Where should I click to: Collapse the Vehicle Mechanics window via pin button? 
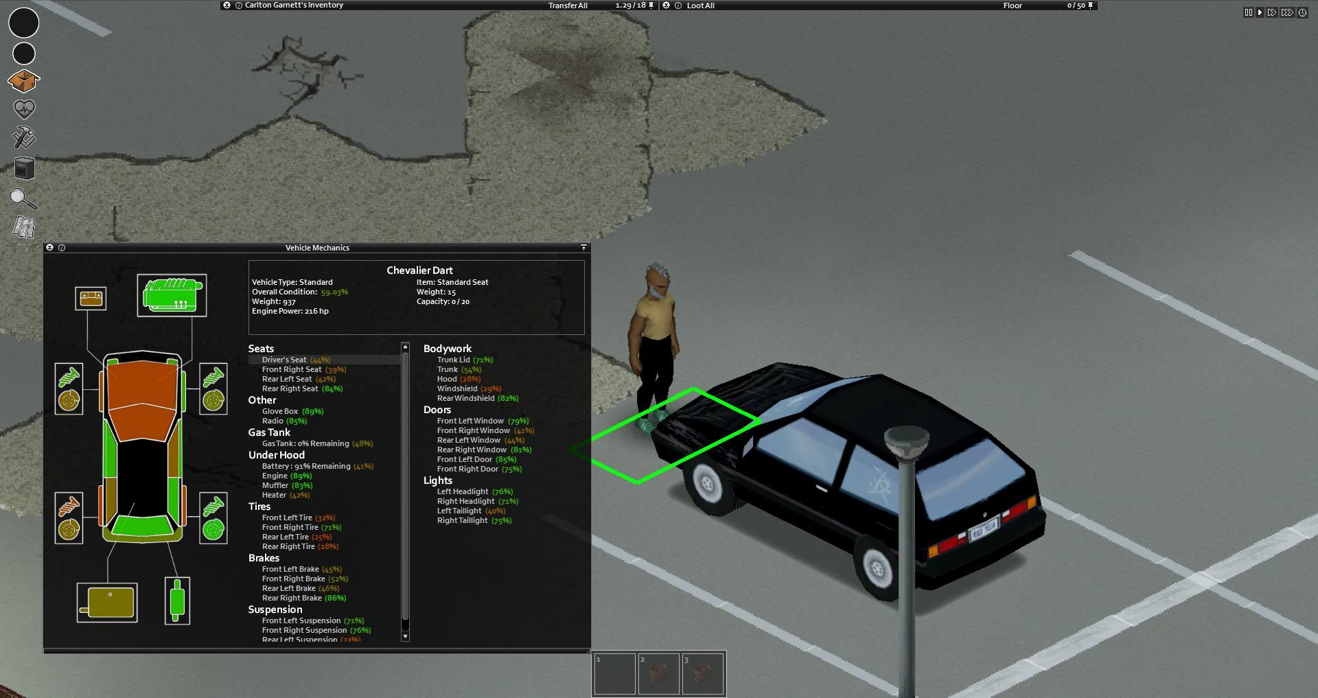tap(583, 248)
